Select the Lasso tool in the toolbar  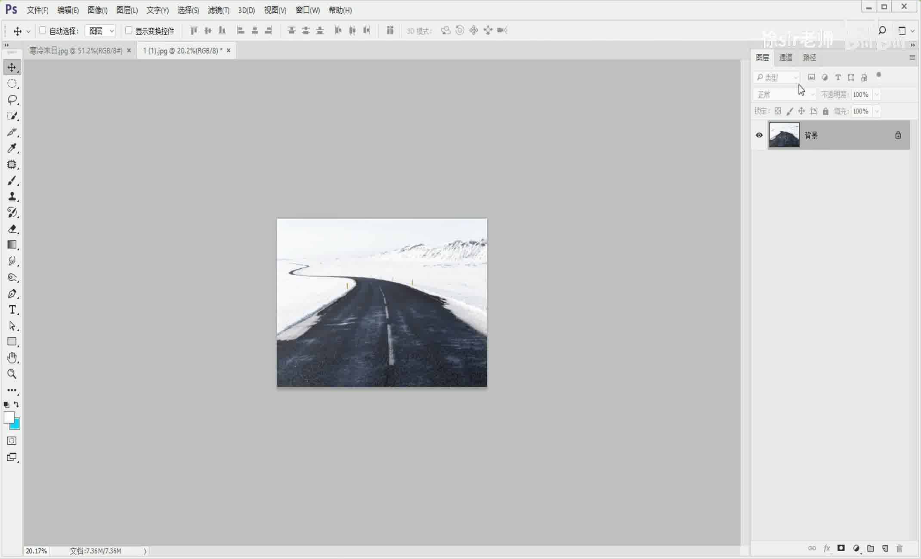point(12,100)
